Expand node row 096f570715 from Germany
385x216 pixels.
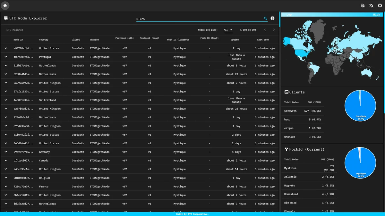6,152
